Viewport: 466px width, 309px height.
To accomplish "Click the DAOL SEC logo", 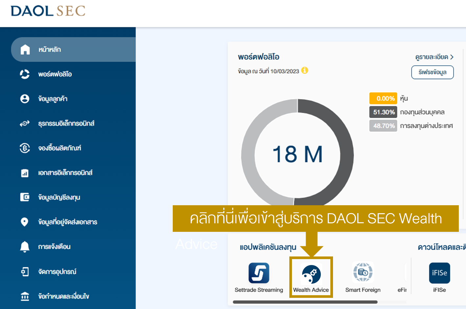I will (x=48, y=11).
